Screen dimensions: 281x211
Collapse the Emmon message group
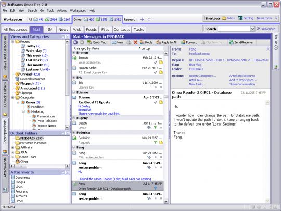[74, 53]
